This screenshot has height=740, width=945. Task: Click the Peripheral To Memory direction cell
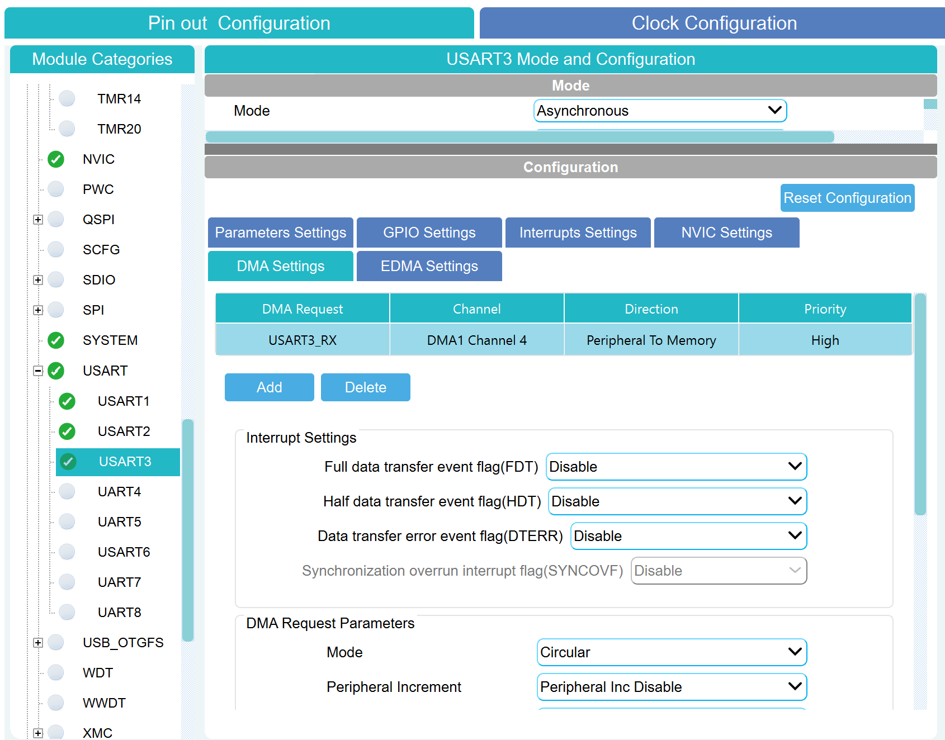(x=651, y=340)
